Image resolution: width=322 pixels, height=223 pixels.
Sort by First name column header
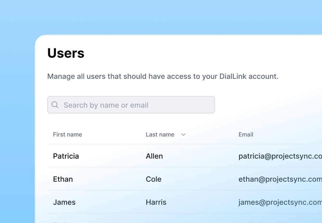tap(67, 135)
